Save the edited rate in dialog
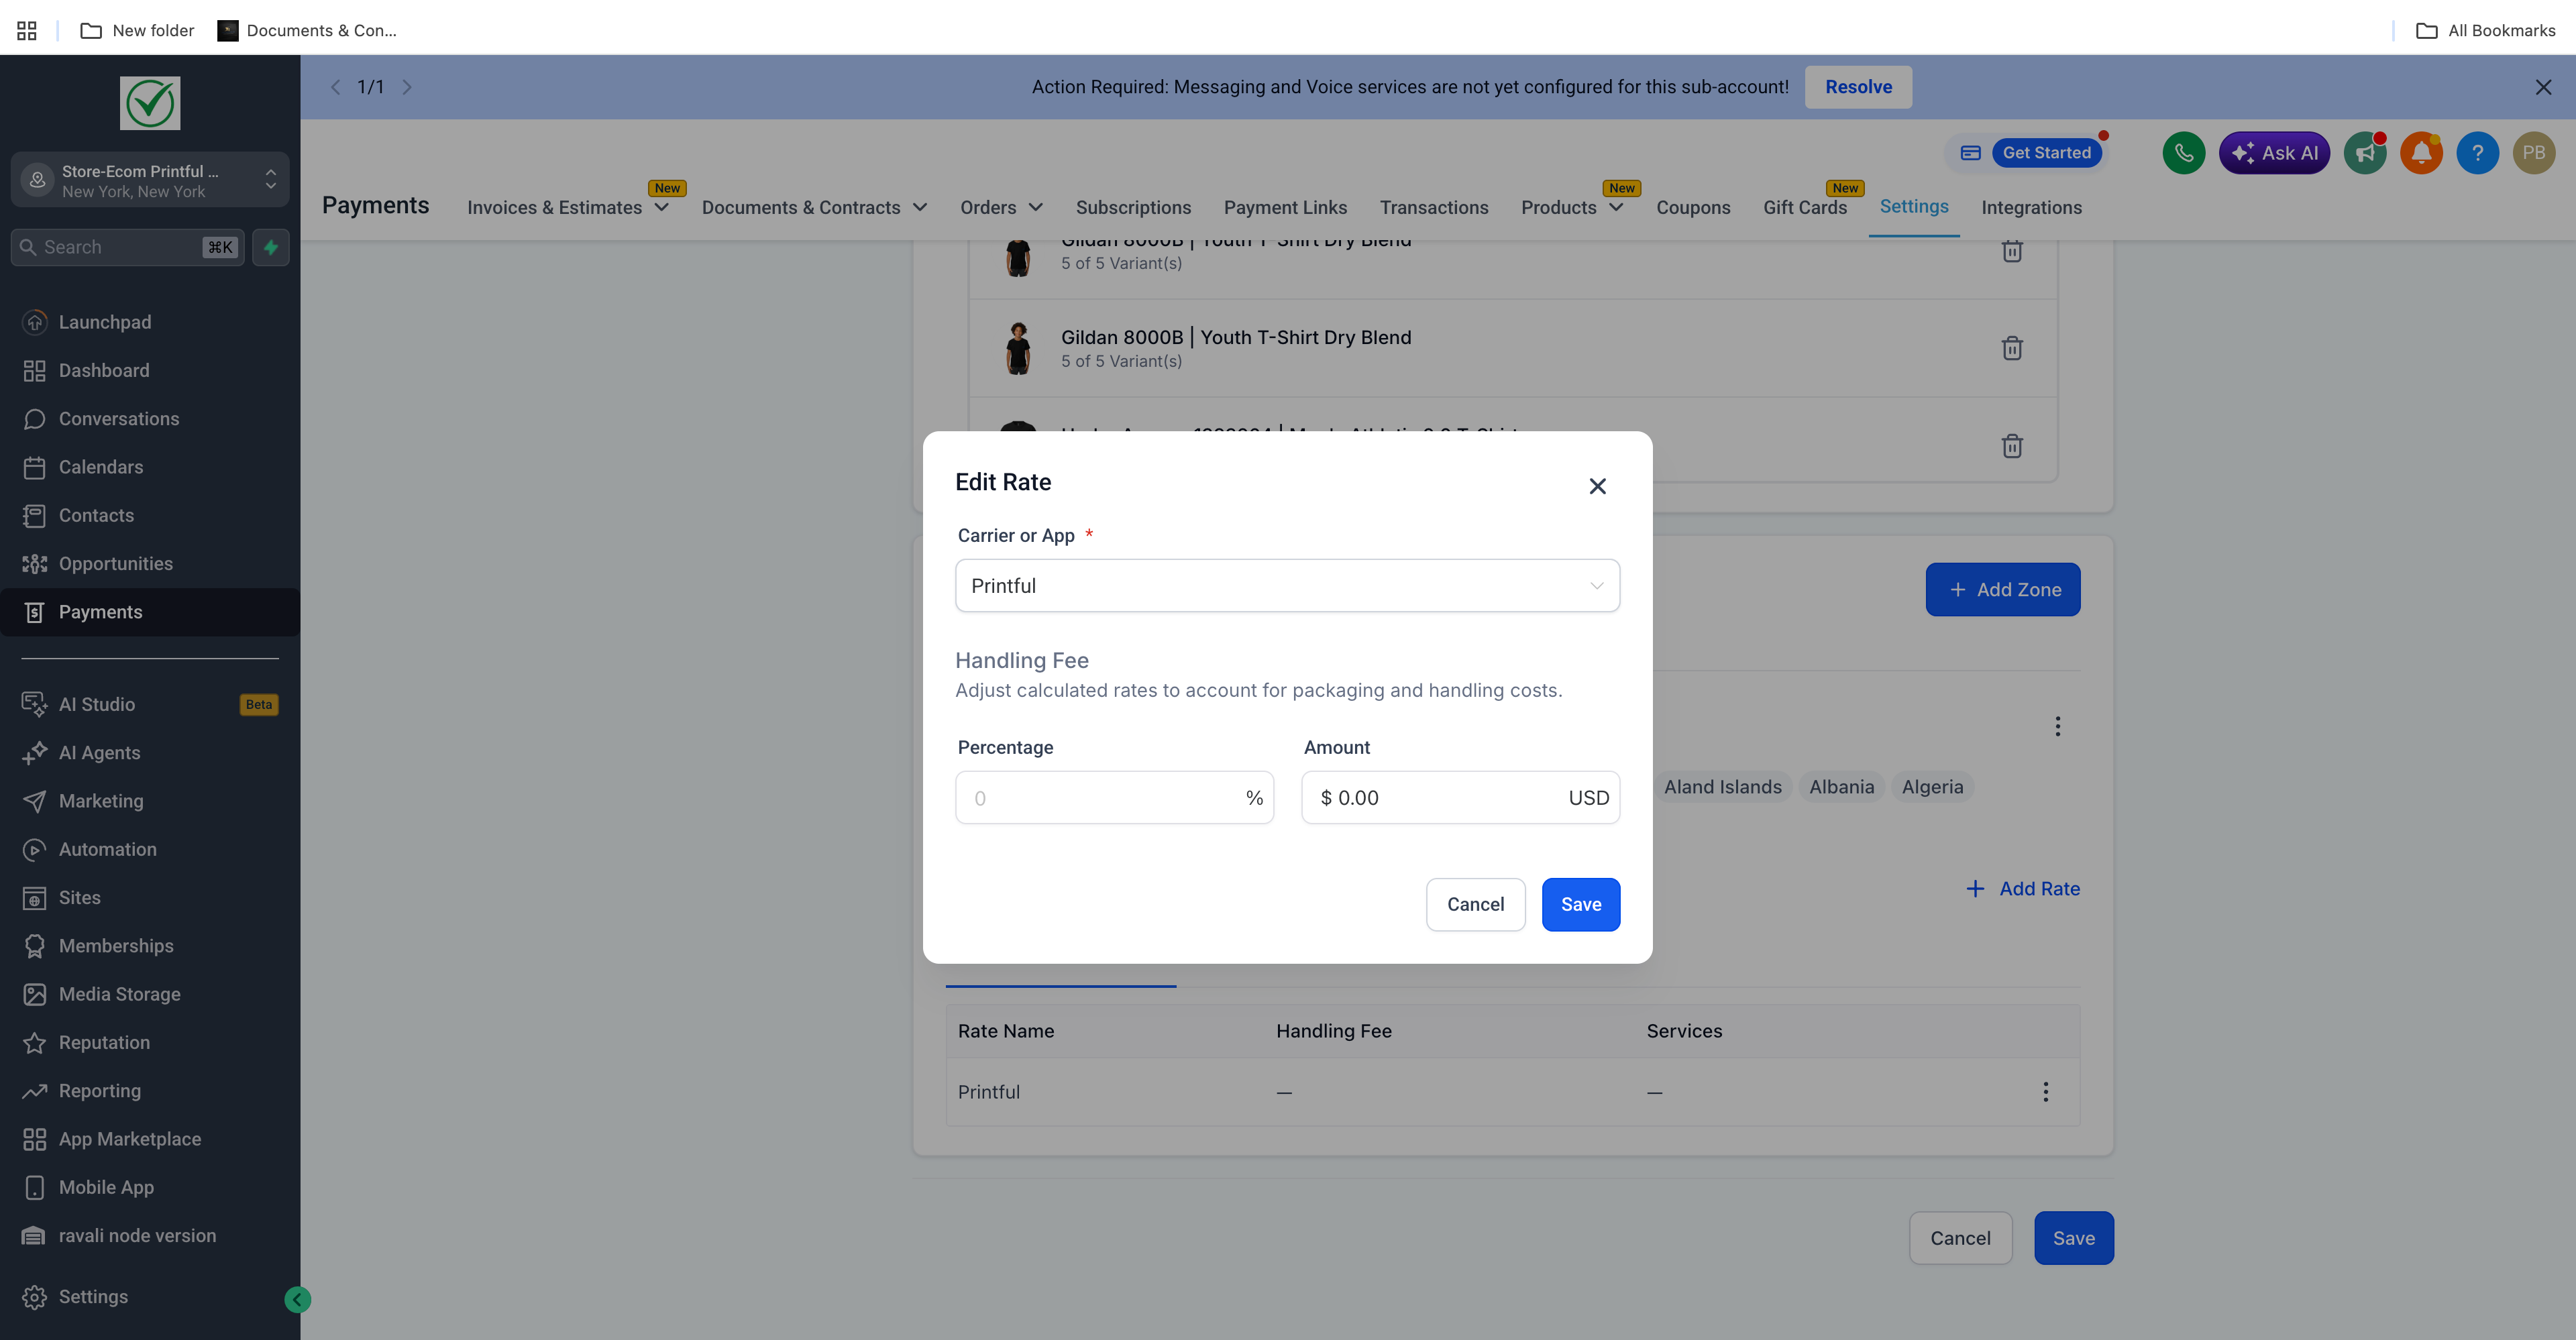The width and height of the screenshot is (2576, 1340). coord(1580,904)
